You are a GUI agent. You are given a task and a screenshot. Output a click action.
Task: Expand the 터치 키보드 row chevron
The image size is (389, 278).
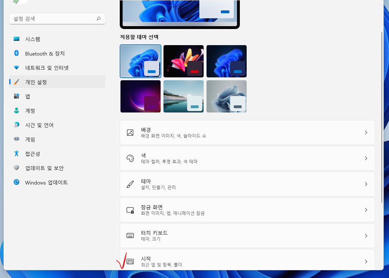366,236
